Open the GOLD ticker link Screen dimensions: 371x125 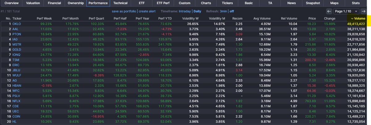pos(17,49)
